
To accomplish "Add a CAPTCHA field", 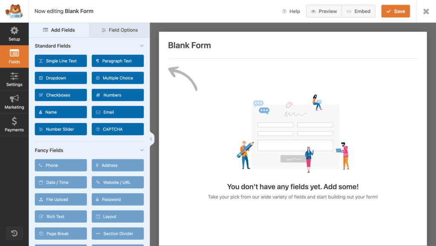I will 118,129.
